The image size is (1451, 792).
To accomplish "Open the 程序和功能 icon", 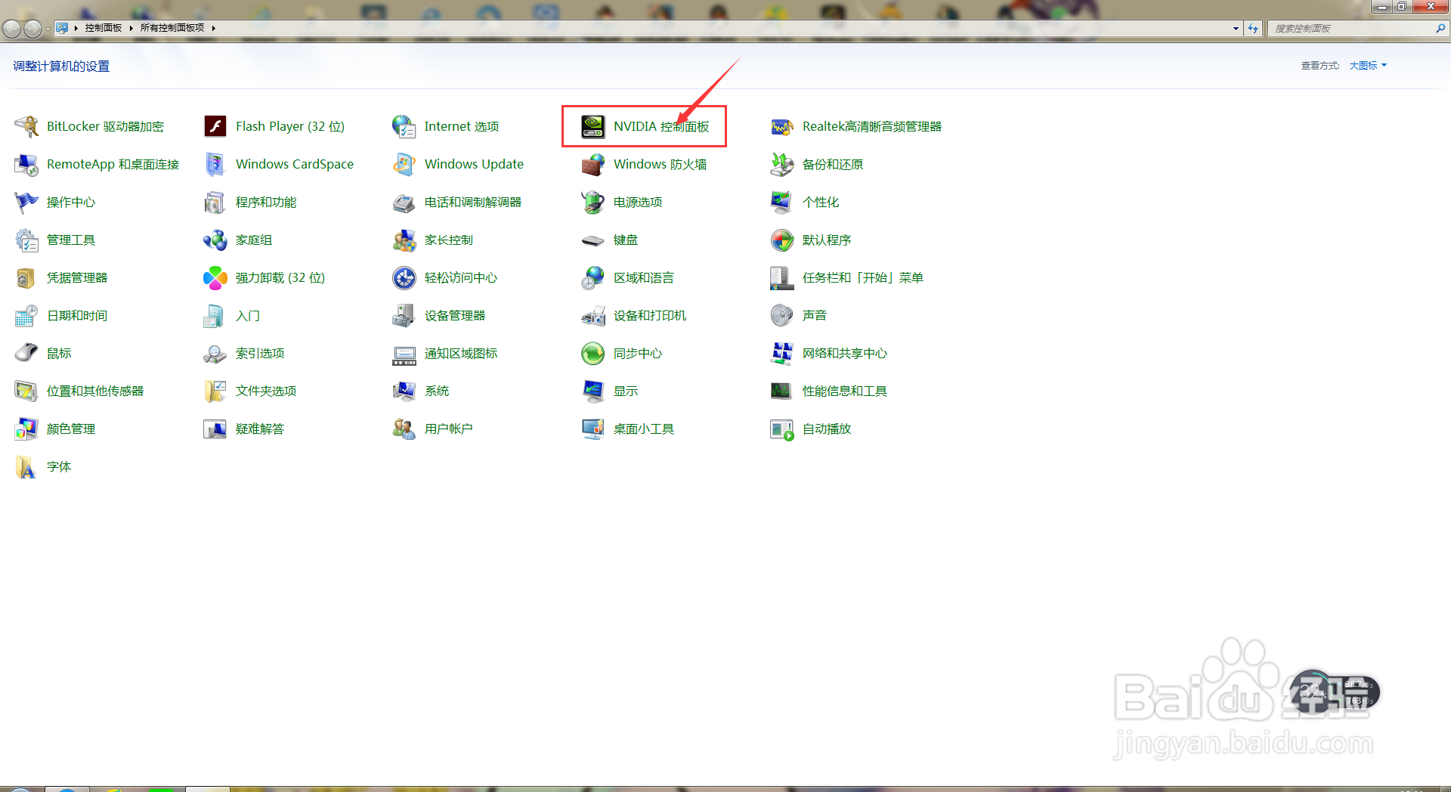I will (215, 202).
